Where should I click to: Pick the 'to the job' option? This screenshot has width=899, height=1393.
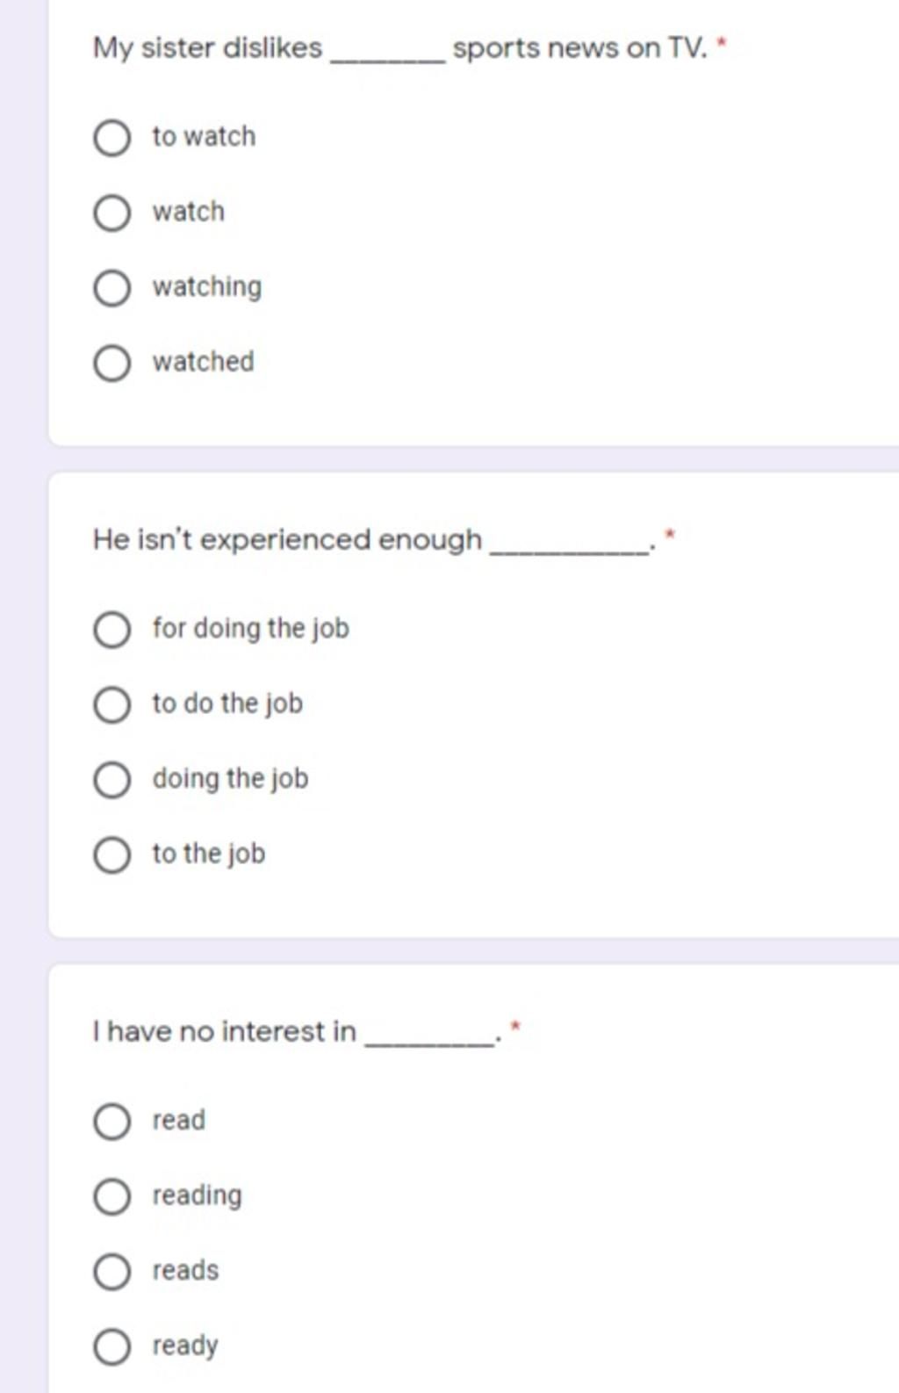[111, 855]
